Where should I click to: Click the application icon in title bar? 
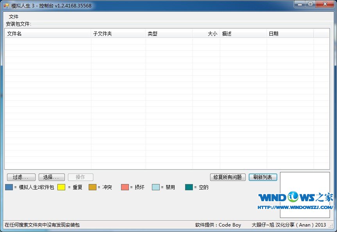(6, 5)
